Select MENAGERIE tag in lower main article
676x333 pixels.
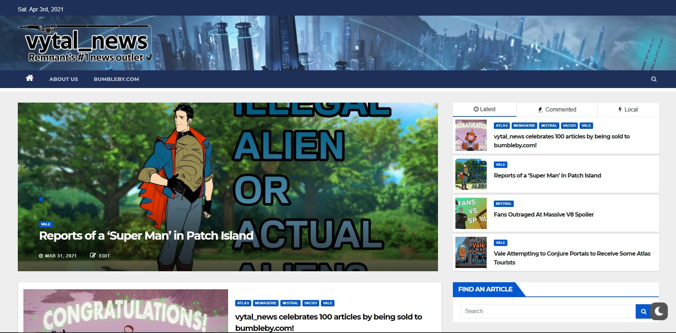[x=266, y=303]
